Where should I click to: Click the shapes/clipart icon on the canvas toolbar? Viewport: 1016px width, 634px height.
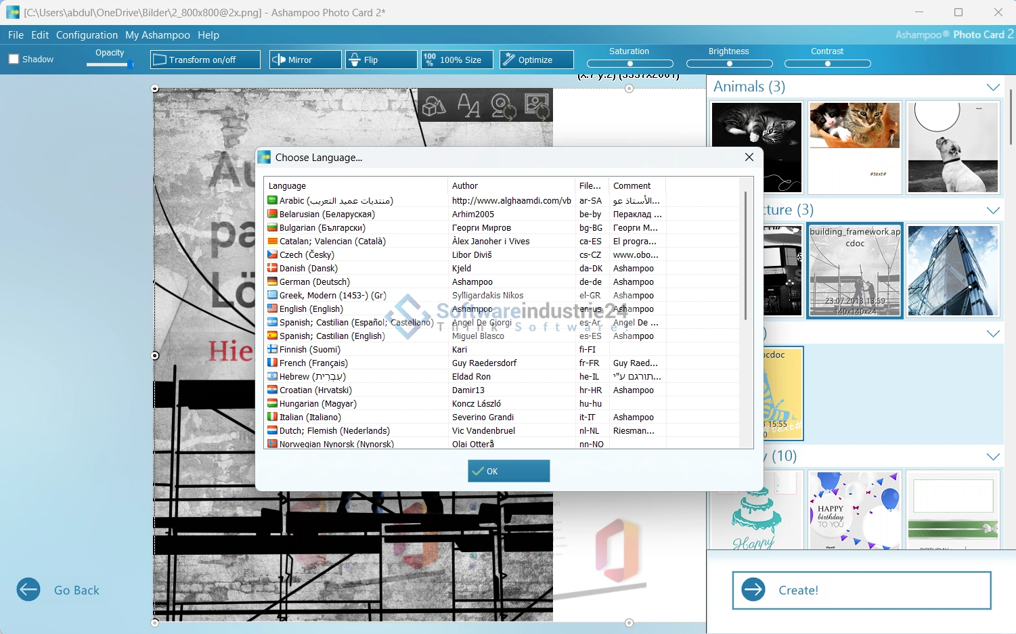(x=434, y=106)
